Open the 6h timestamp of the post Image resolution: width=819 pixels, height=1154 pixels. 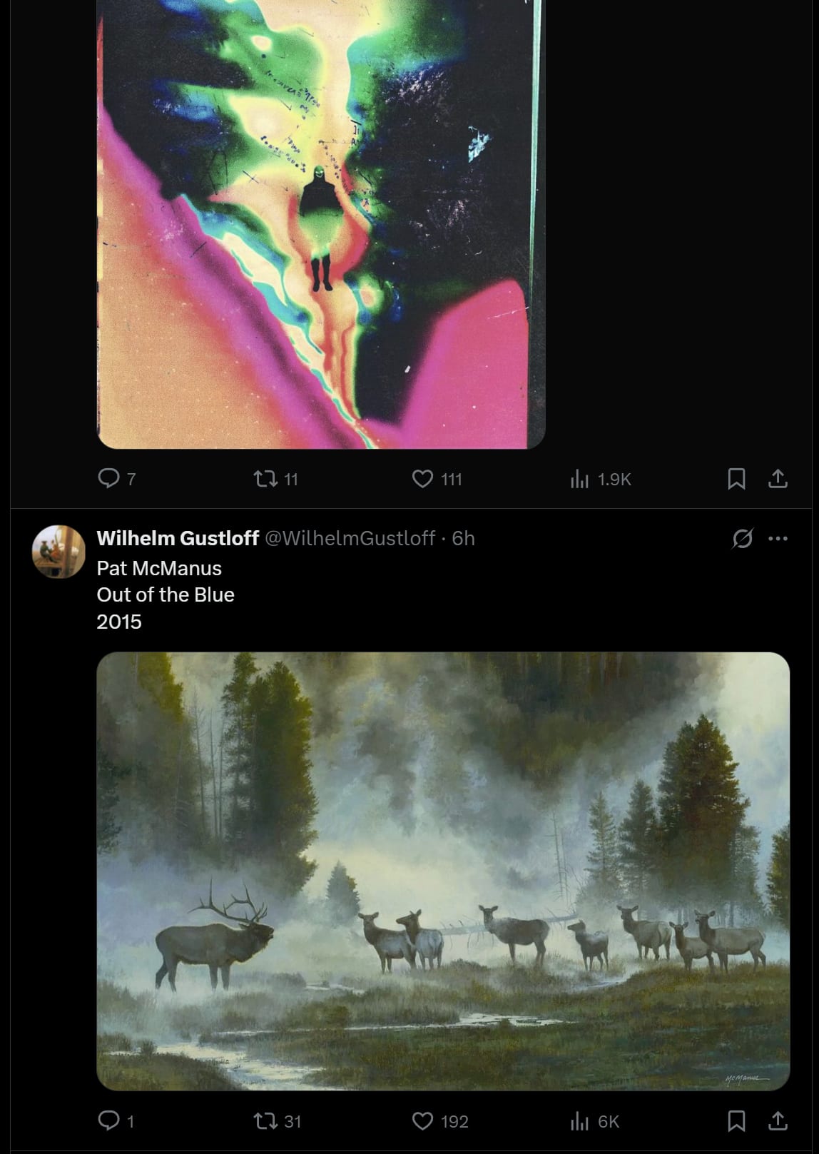click(x=464, y=538)
